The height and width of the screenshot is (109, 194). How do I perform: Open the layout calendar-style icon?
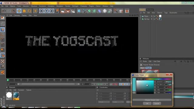(121, 11)
